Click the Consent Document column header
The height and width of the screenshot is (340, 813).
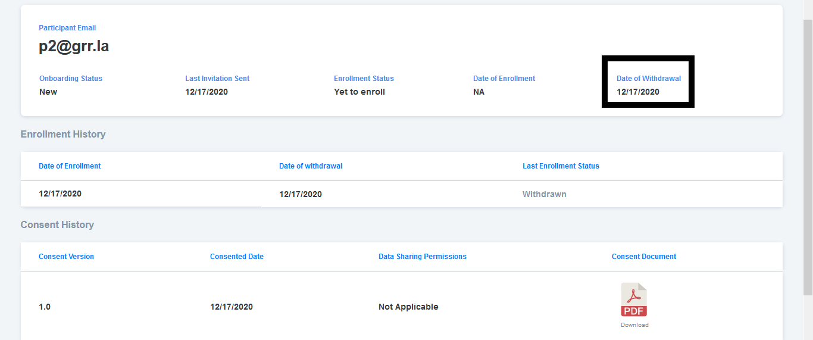tap(644, 257)
